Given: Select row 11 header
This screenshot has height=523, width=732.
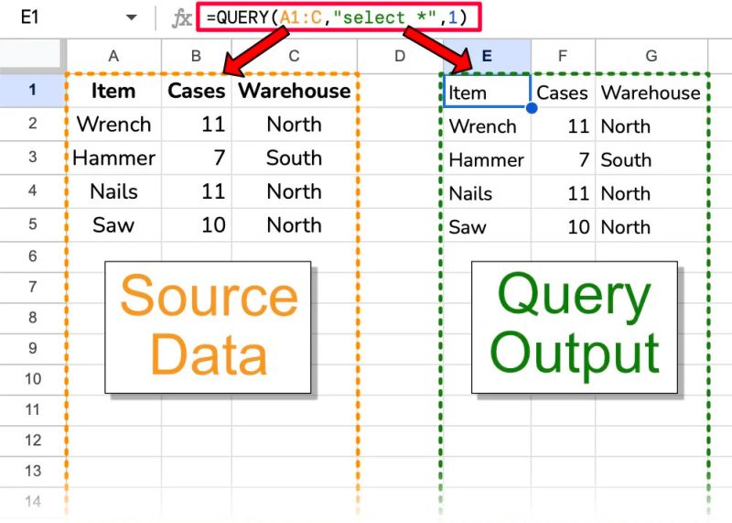Looking at the screenshot, I should [32, 410].
